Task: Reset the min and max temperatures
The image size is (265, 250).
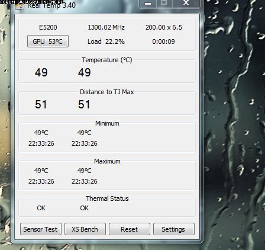Action: point(130,229)
